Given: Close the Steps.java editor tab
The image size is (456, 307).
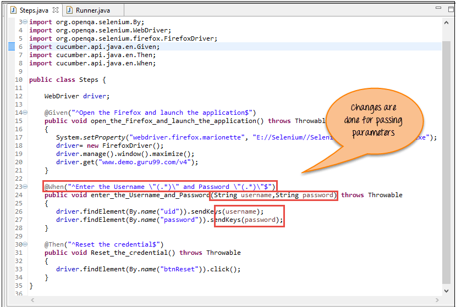Looking at the screenshot, I should click(x=56, y=10).
